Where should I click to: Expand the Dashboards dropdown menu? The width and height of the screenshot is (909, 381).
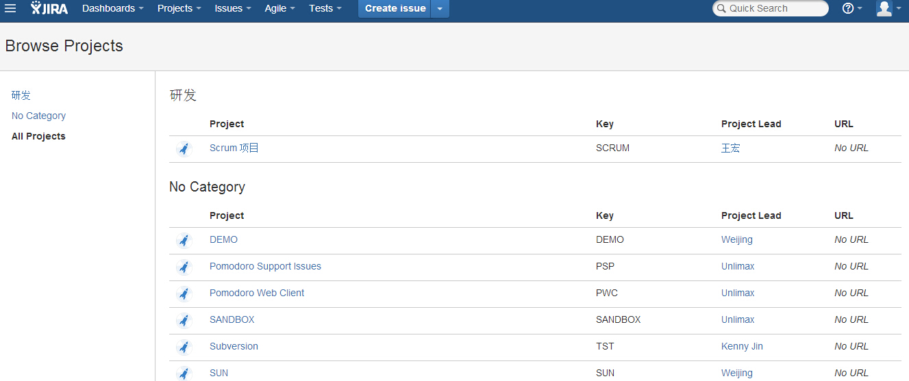113,8
